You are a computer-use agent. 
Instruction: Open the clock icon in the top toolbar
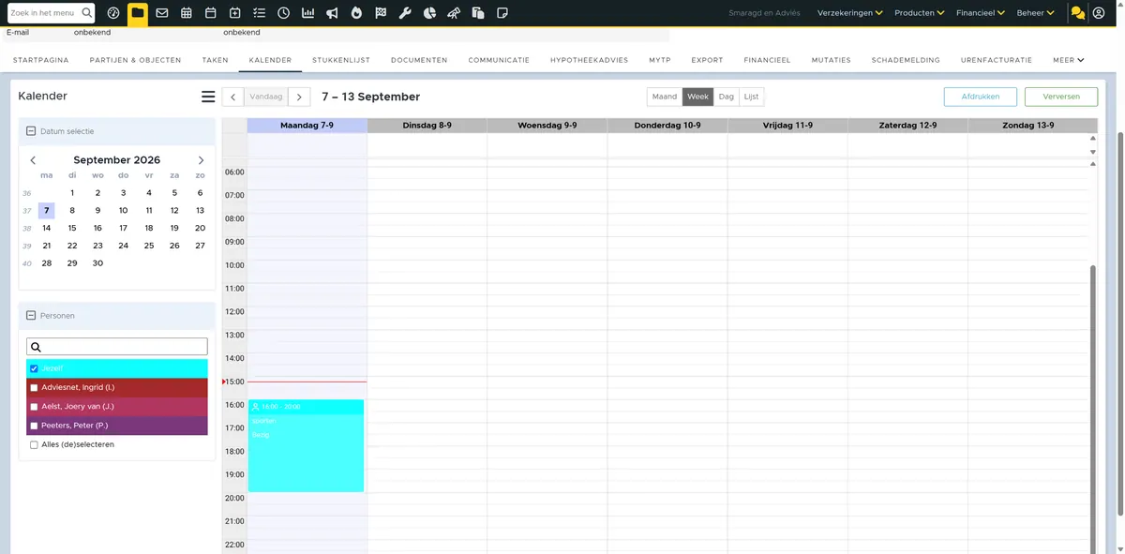click(x=283, y=13)
